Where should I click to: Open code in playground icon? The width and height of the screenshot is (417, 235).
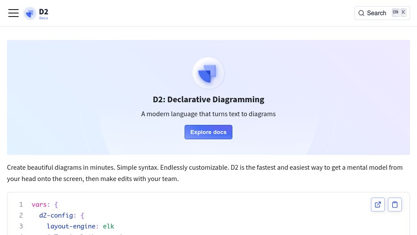click(377, 205)
